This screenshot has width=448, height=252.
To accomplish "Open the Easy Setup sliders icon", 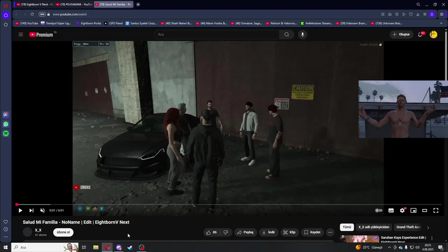I will 425,14.
